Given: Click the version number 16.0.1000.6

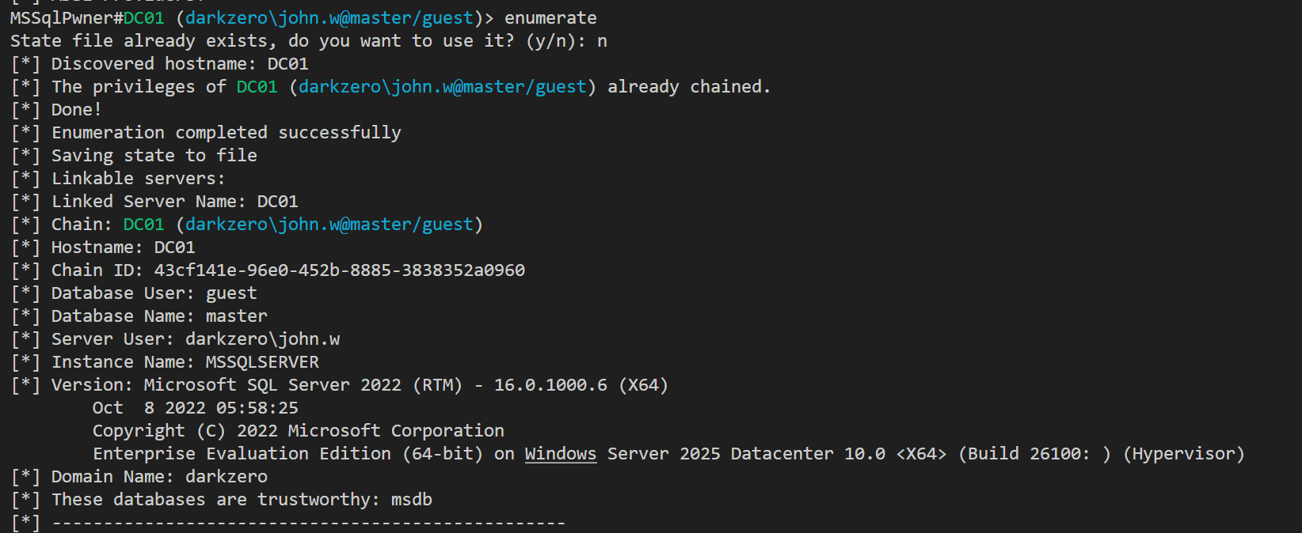Looking at the screenshot, I should click(x=550, y=385).
